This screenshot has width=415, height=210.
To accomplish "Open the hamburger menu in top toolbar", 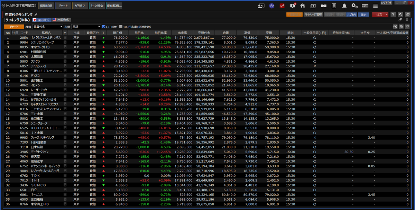I will [x=375, y=6].
